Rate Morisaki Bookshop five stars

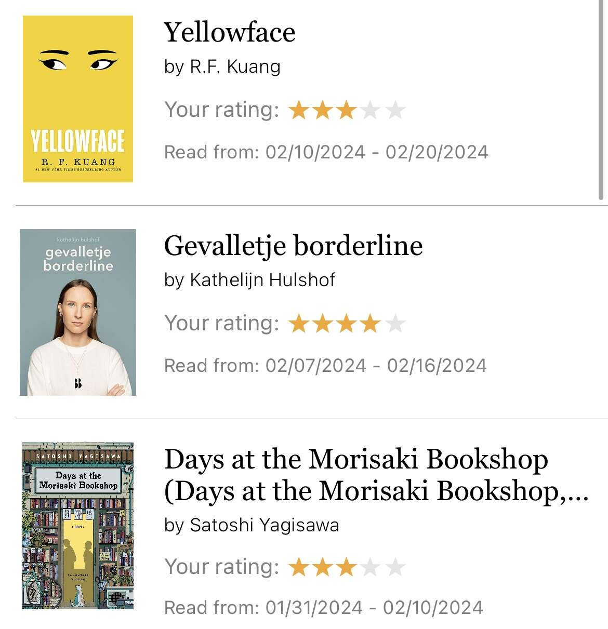click(395, 567)
